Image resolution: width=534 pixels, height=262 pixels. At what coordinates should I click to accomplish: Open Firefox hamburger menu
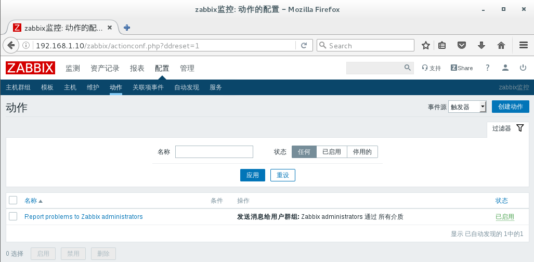[x=524, y=45]
